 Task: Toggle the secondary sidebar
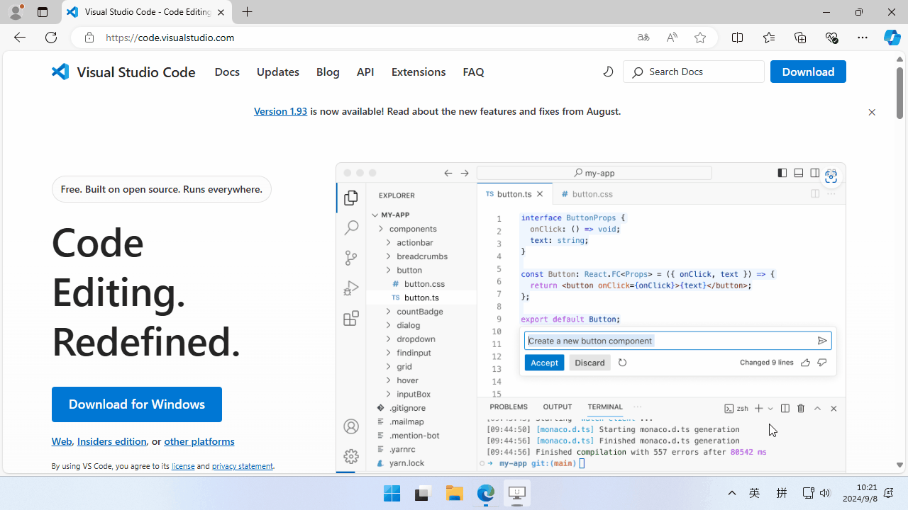click(x=814, y=173)
